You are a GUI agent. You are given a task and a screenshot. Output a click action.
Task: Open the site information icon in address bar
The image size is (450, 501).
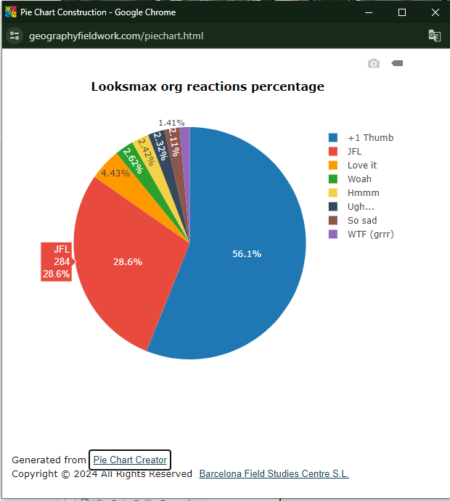tap(15, 36)
